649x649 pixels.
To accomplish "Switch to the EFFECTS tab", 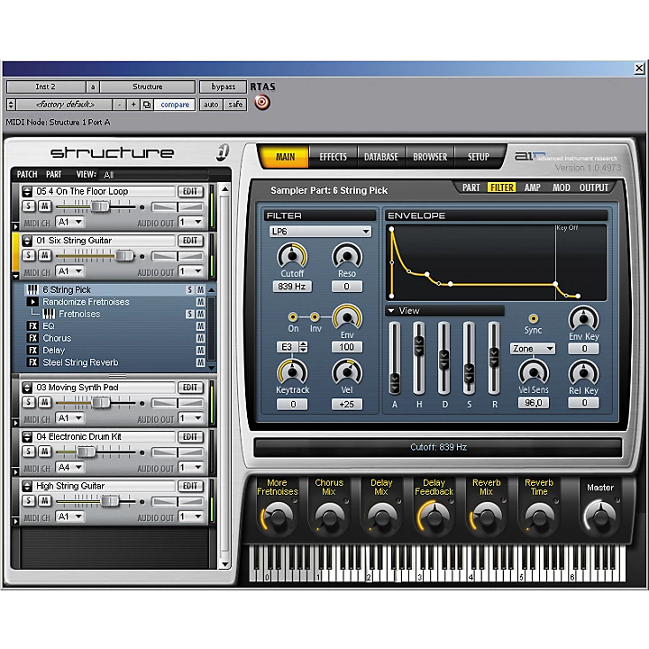I will click(333, 157).
